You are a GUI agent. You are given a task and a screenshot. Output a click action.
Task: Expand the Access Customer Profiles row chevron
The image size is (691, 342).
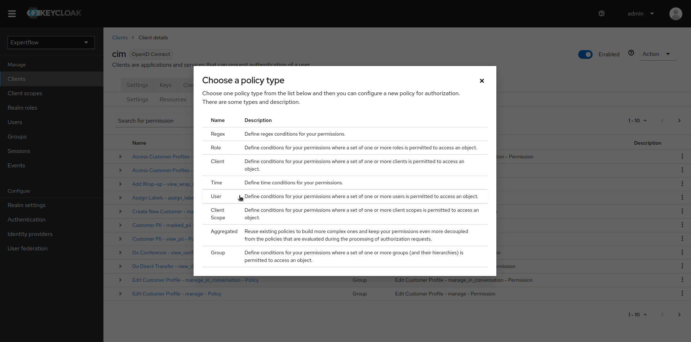120,157
